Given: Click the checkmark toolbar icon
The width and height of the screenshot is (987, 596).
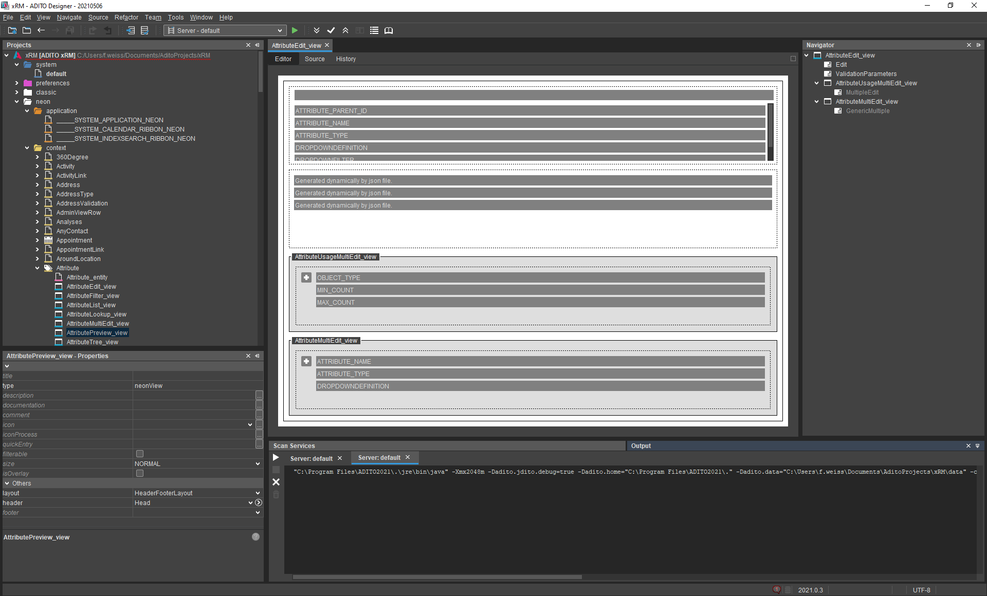Looking at the screenshot, I should [x=331, y=31].
